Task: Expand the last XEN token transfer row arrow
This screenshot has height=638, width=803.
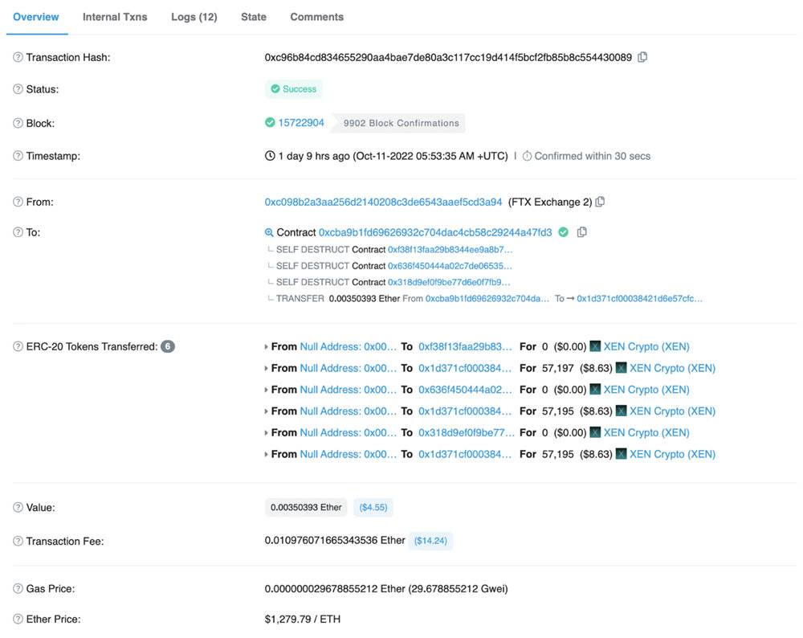Action: (x=267, y=455)
